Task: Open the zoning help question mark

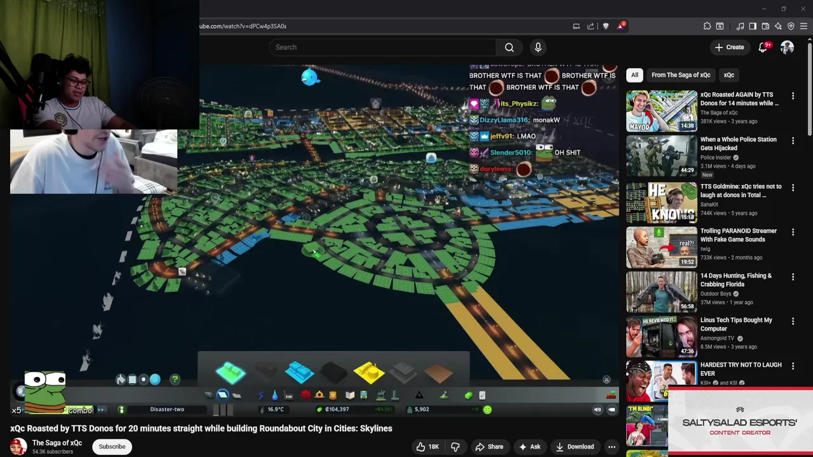Action: click(175, 379)
